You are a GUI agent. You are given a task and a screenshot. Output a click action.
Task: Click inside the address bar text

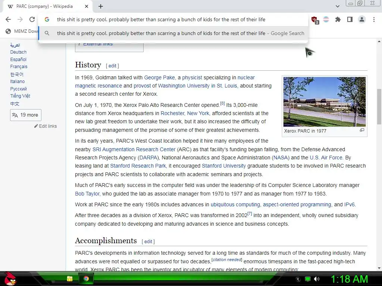tap(161, 19)
